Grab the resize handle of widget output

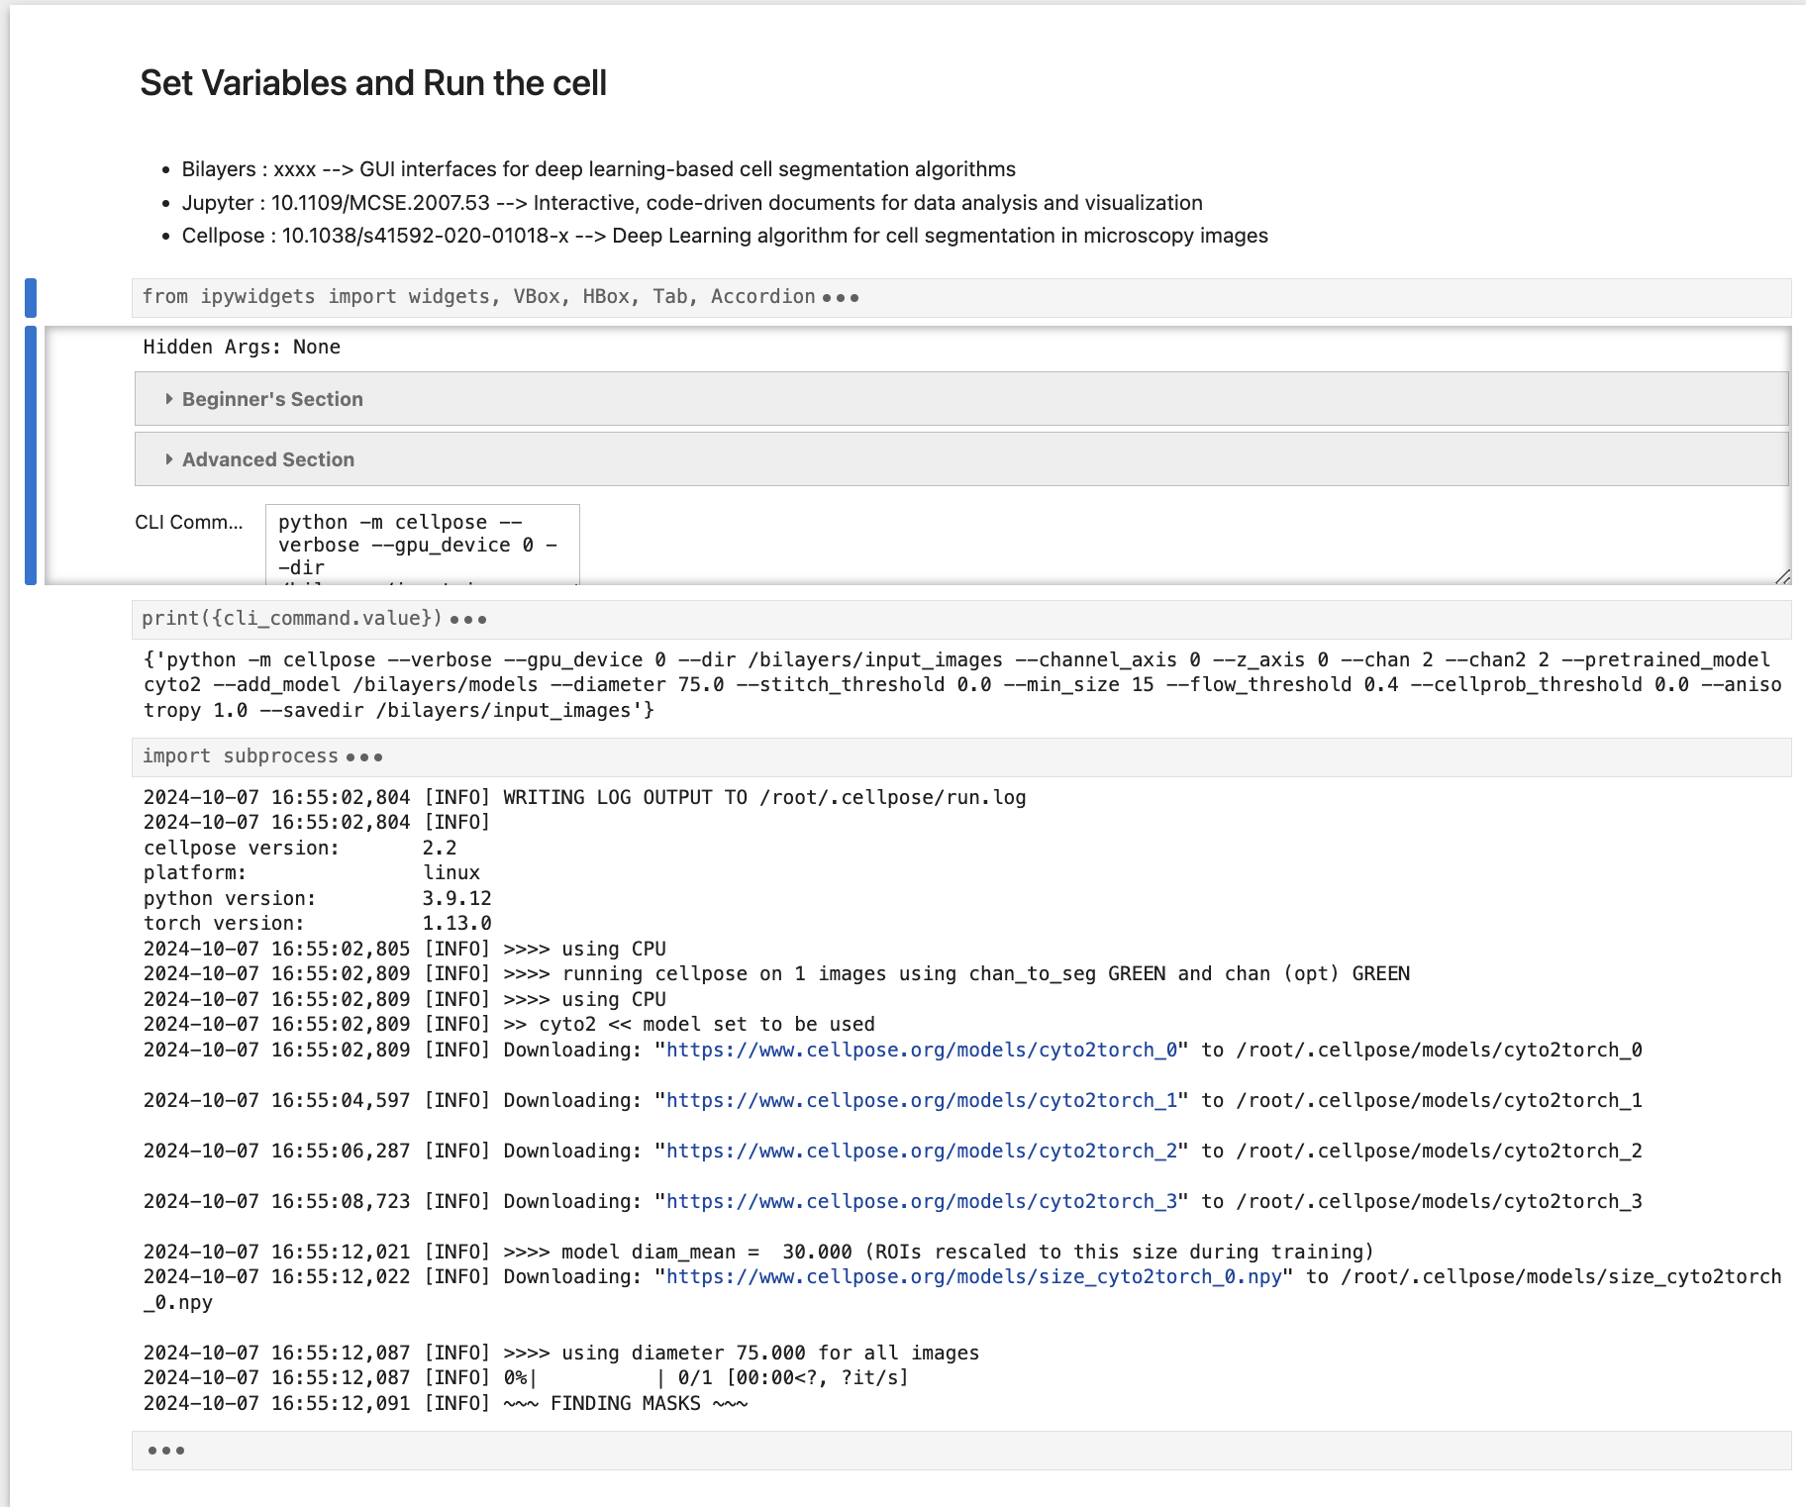pyautogui.click(x=1782, y=576)
